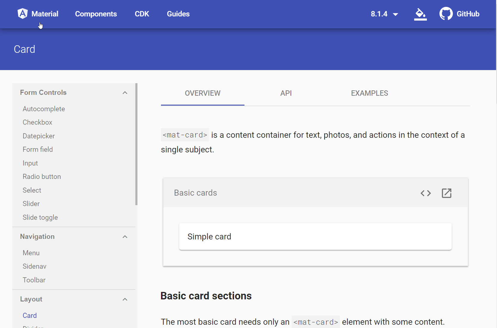Screen dimensions: 497x328
Task: Open the CDK menu item
Action: click(x=142, y=14)
